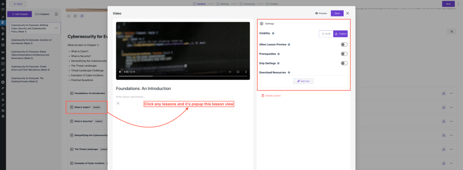Open the three-dot menu of the Week 1 chapter
This screenshot has height=170, width=463.
point(56,28)
